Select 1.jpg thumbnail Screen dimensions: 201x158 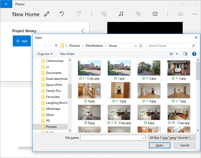[119, 68]
